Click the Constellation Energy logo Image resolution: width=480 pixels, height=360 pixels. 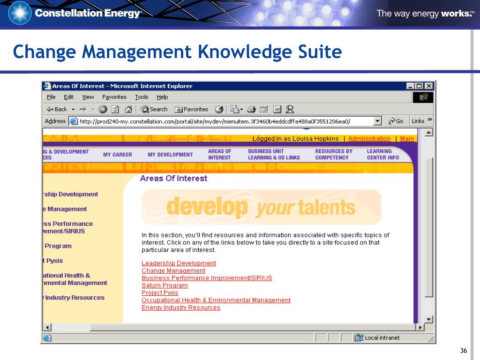click(75, 13)
